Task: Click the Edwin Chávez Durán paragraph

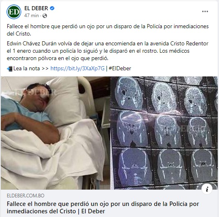Action: click(107, 51)
